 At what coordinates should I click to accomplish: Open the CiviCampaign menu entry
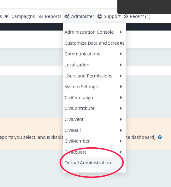94,98
